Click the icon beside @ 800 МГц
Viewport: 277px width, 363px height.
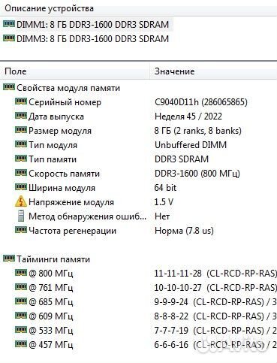coord(21,273)
